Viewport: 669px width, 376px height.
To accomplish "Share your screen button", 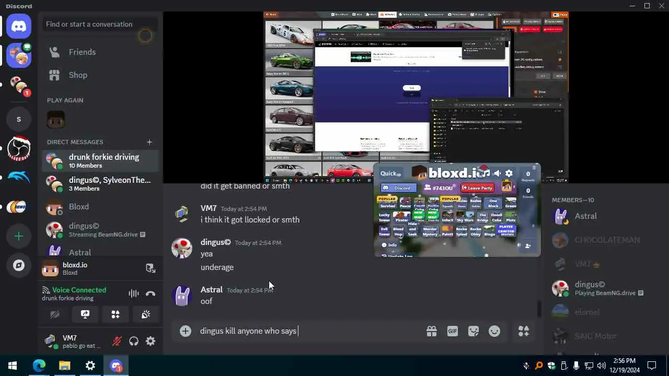I will click(85, 314).
